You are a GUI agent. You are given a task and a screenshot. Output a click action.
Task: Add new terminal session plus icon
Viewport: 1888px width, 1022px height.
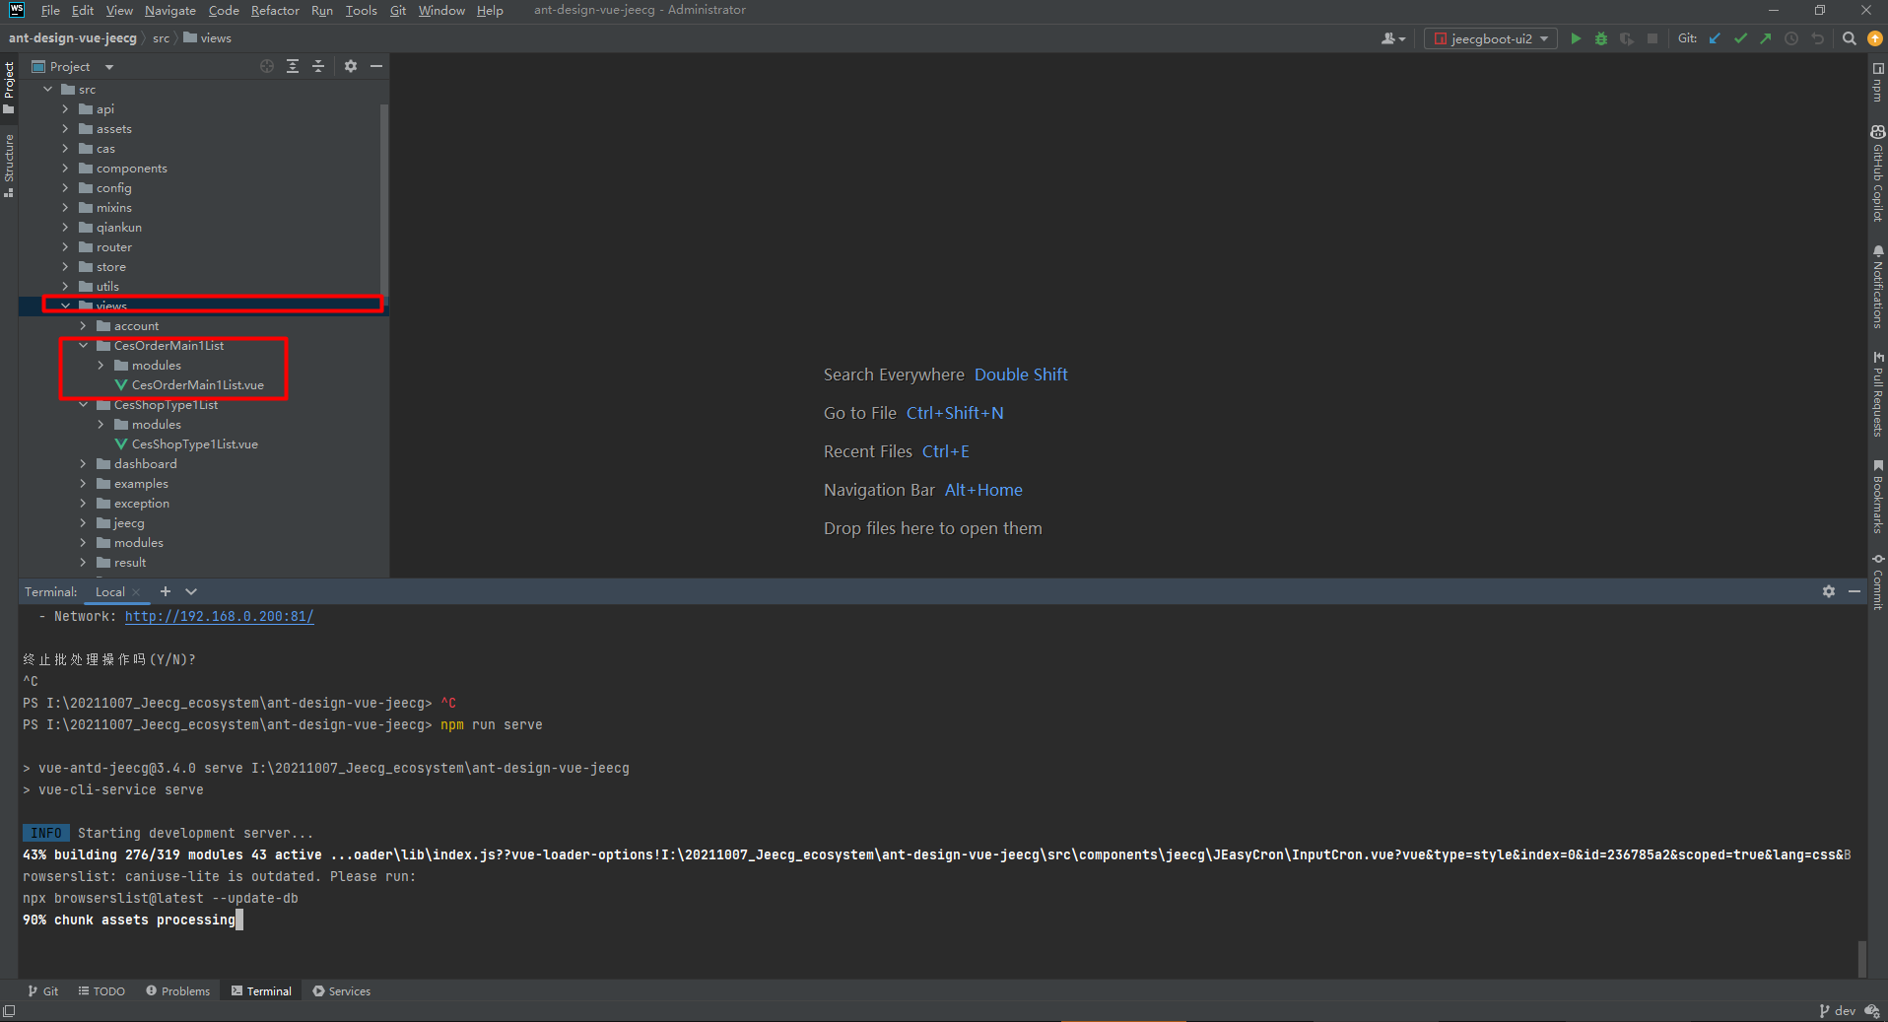(x=166, y=591)
